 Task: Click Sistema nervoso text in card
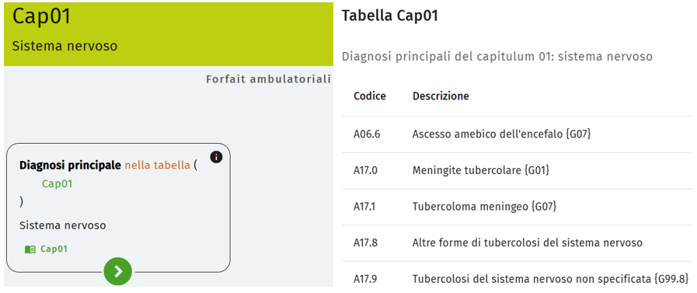click(x=63, y=225)
